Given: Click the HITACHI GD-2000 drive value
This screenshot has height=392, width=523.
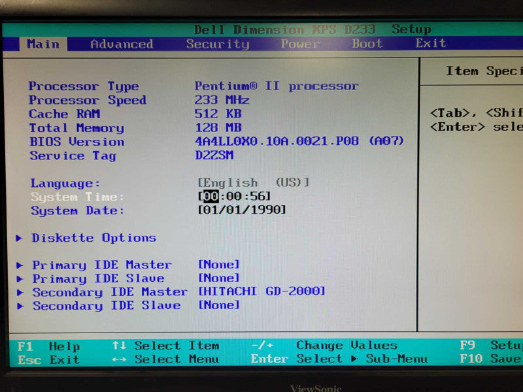Looking at the screenshot, I should pos(262,291).
